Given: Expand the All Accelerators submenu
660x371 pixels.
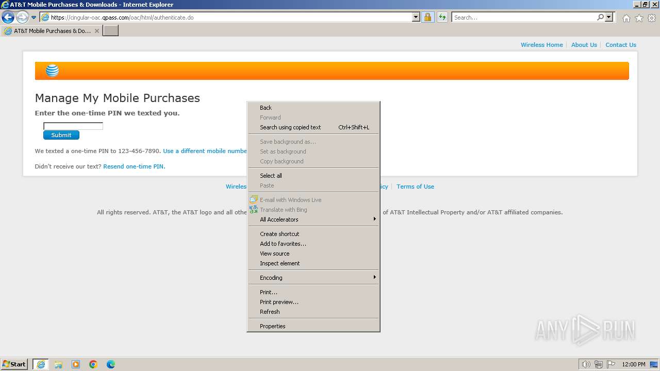Looking at the screenshot, I should [x=313, y=220].
